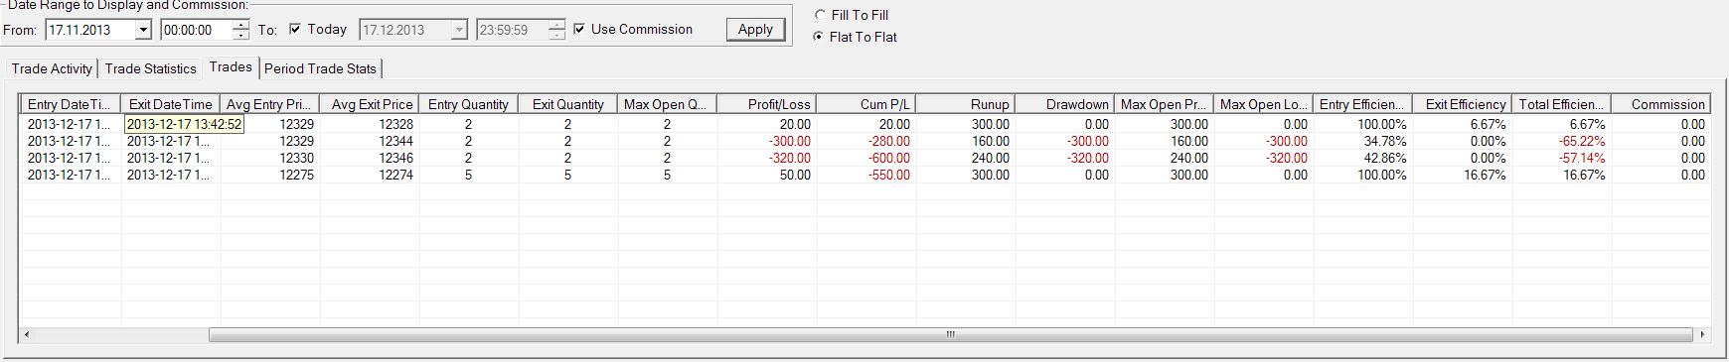Image resolution: width=1729 pixels, height=362 pixels.
Task: Click the Profit/Loss cell showing 50.00
Action: click(766, 176)
